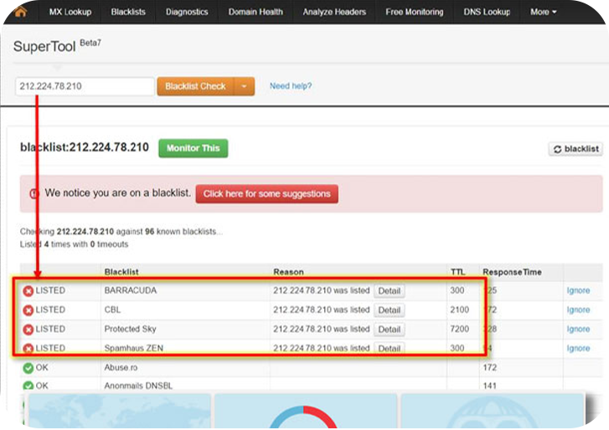Click red LISTED icon for CBL

[x=28, y=310]
